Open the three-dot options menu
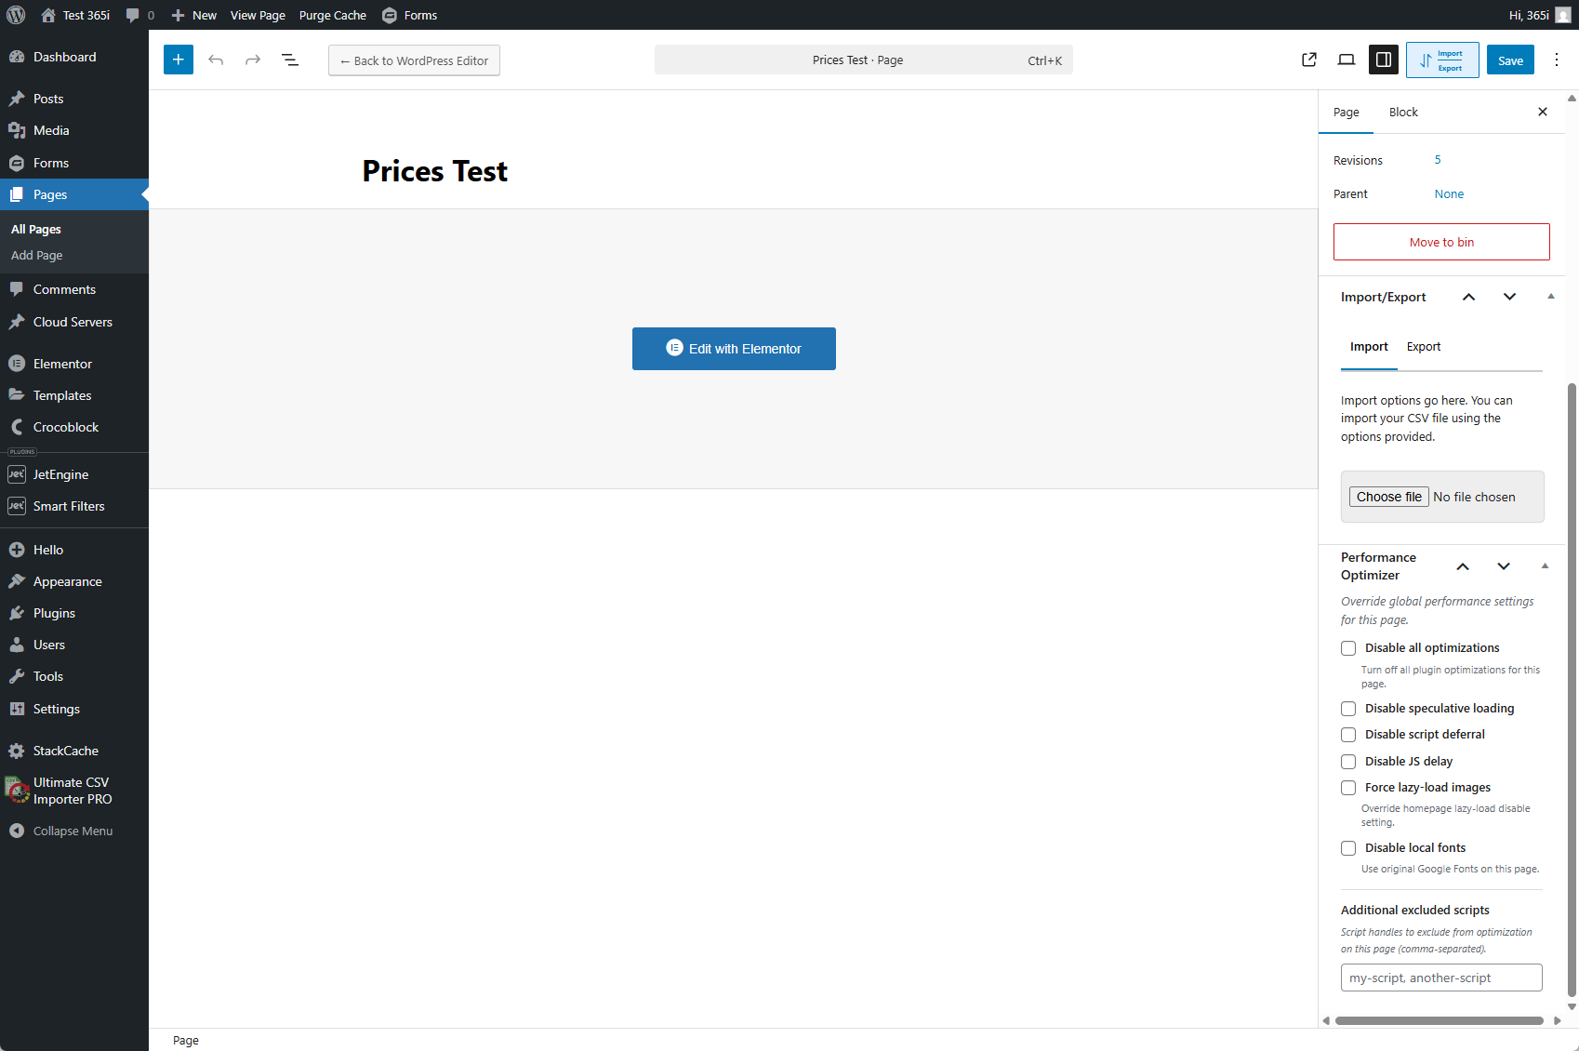 tap(1557, 60)
